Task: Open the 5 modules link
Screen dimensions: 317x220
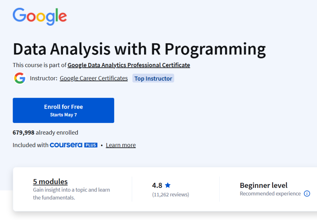Action: pyautogui.click(x=50, y=181)
